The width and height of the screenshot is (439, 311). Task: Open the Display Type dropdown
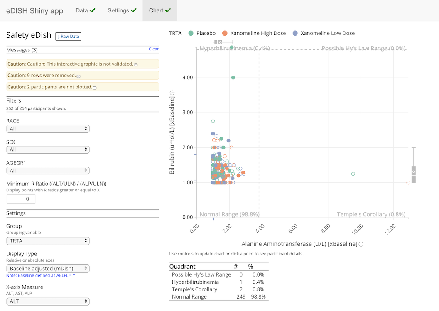point(48,268)
